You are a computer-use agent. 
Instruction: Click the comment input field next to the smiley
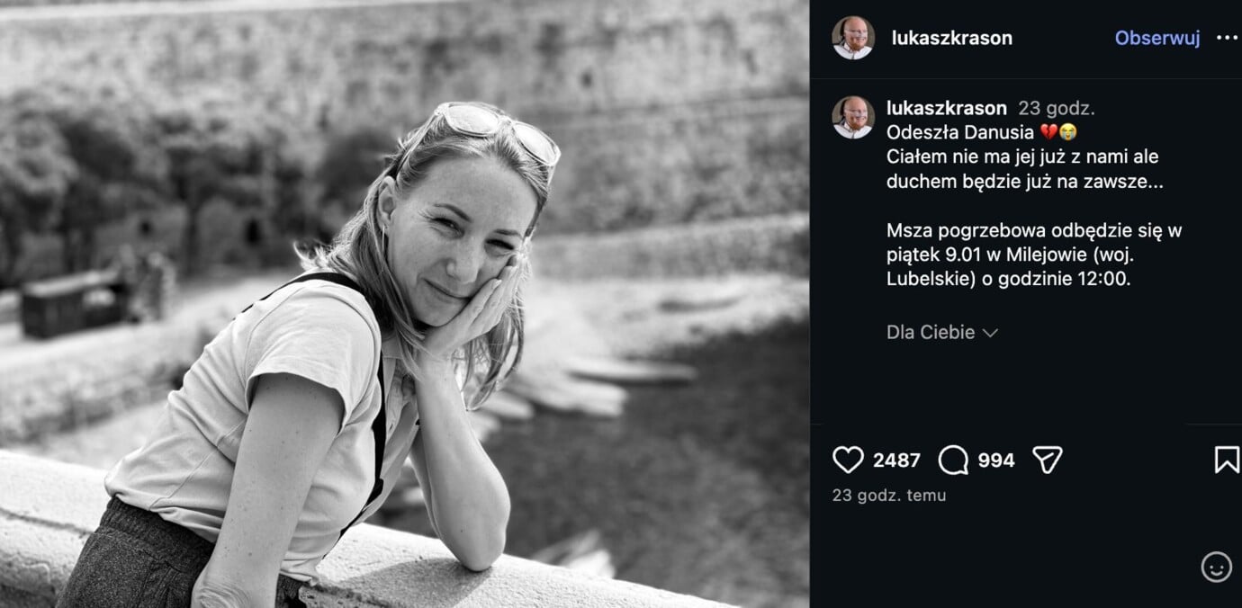tap(990, 568)
